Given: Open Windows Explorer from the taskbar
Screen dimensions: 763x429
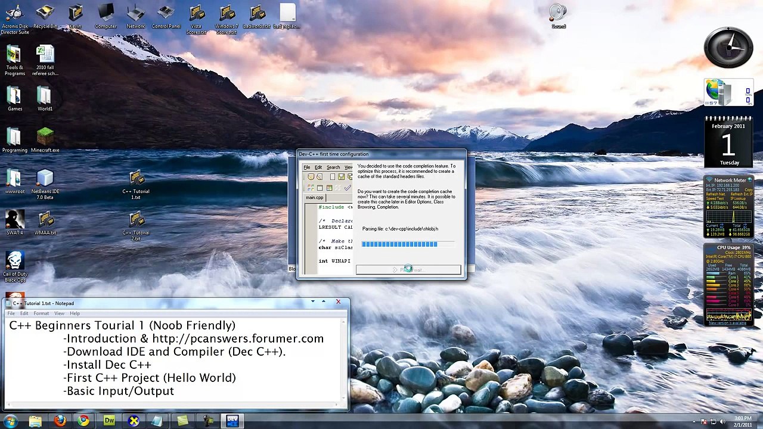Looking at the screenshot, I should [35, 421].
